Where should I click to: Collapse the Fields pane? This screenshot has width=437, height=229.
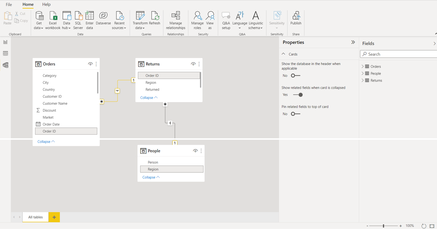pos(434,43)
